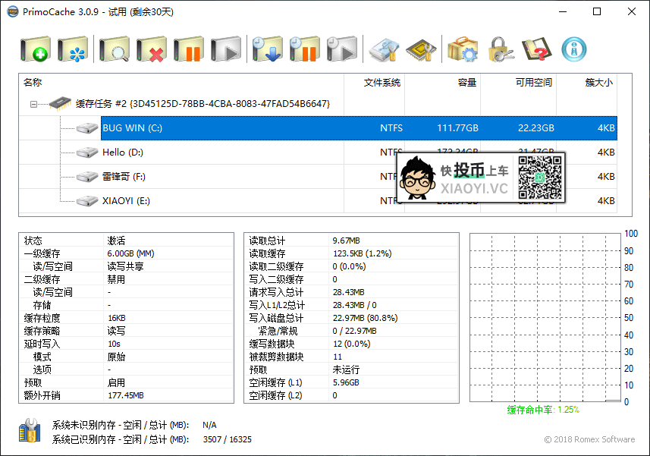Click the blue circular info icon
Viewport: 650px width, 456px height.
[574, 50]
